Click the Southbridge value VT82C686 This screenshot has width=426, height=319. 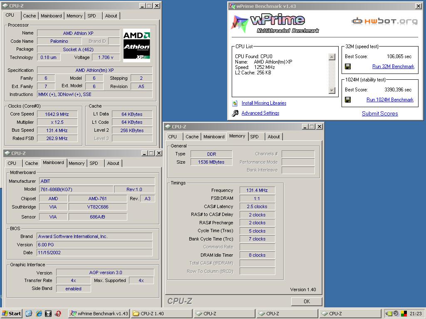tap(97, 207)
